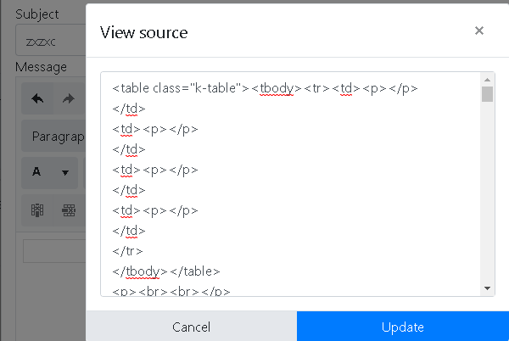Open the Paragraph format dropdown

tap(58, 136)
